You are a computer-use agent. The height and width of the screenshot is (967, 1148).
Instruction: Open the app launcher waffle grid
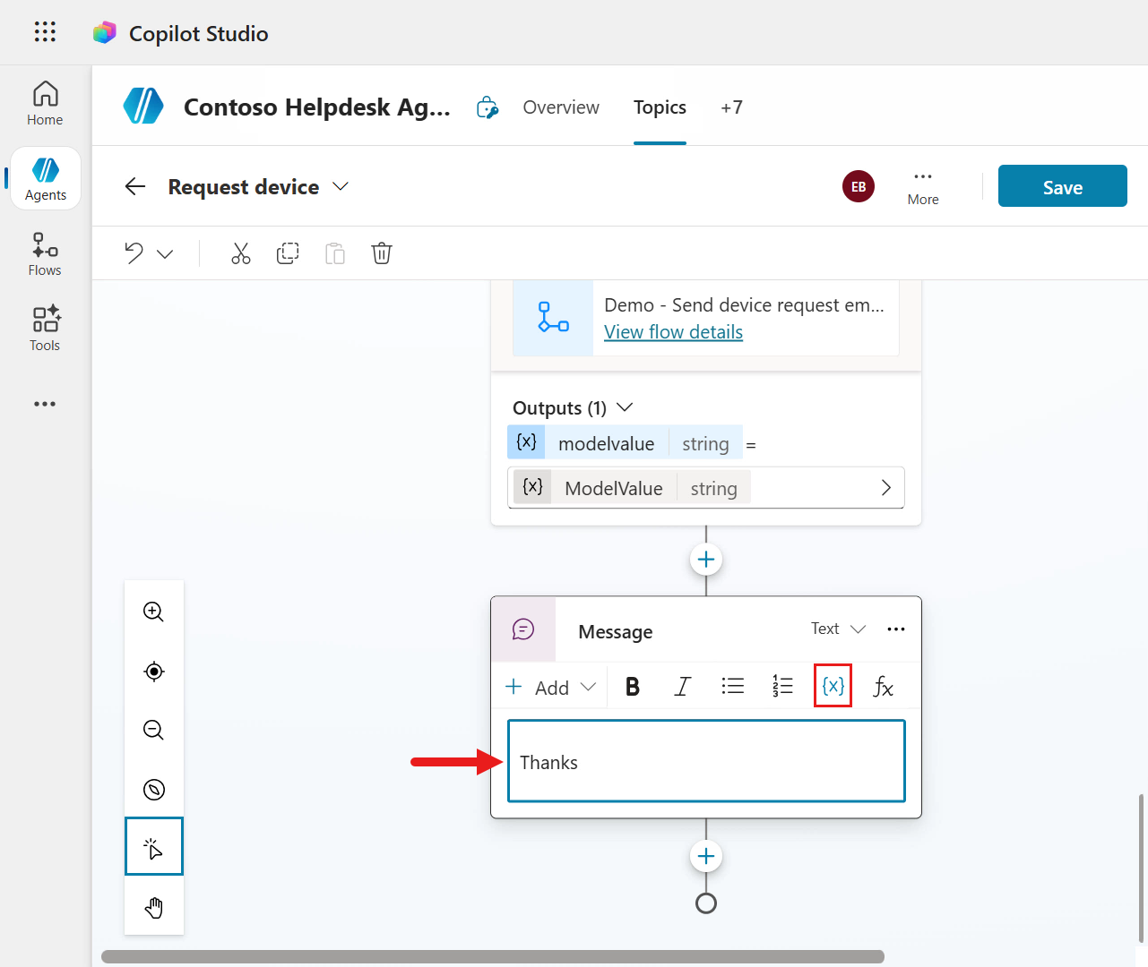(45, 32)
